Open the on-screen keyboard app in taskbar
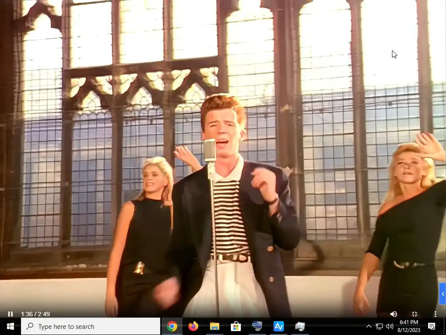Image resolution: width=446 pixels, height=335 pixels. point(257,326)
